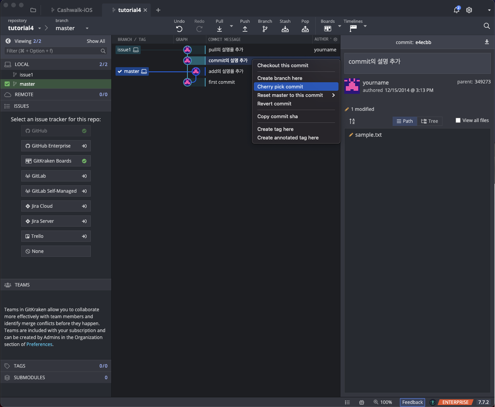This screenshot has height=407, width=495.
Task: Click the branch filter input field
Action: click(x=52, y=51)
